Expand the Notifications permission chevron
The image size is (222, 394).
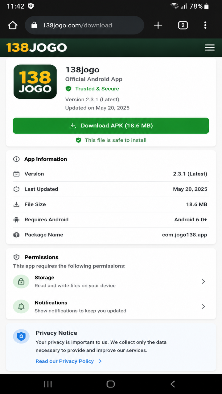pos(203,306)
